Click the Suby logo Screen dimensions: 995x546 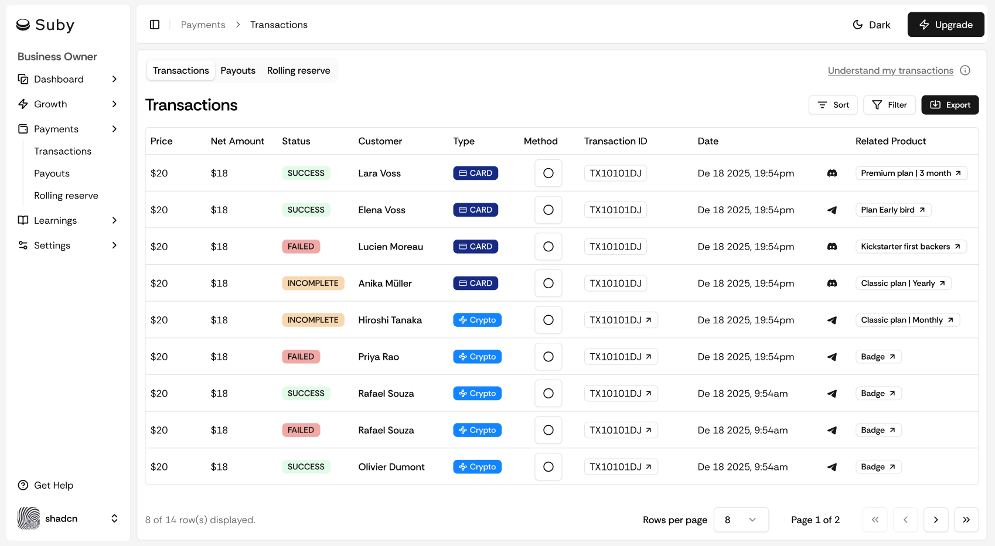coord(46,25)
